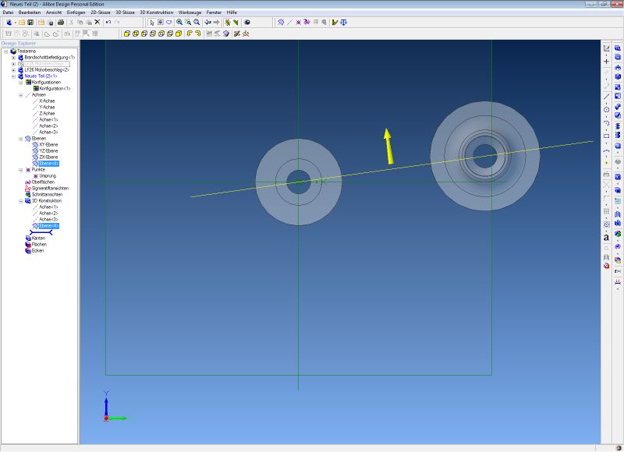This screenshot has height=452, width=624.
Task: Select ZX-Ebene in the tree
Action: click(x=48, y=157)
